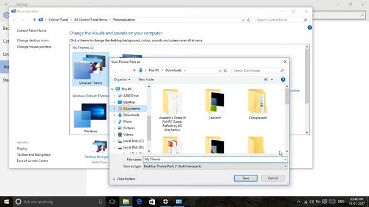Open Display link under See also
Viewport: 369px width, 207px height.
(22, 148)
